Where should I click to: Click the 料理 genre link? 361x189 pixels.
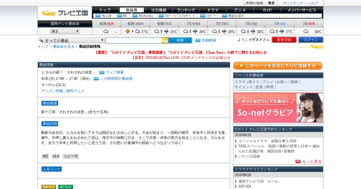(270, 87)
